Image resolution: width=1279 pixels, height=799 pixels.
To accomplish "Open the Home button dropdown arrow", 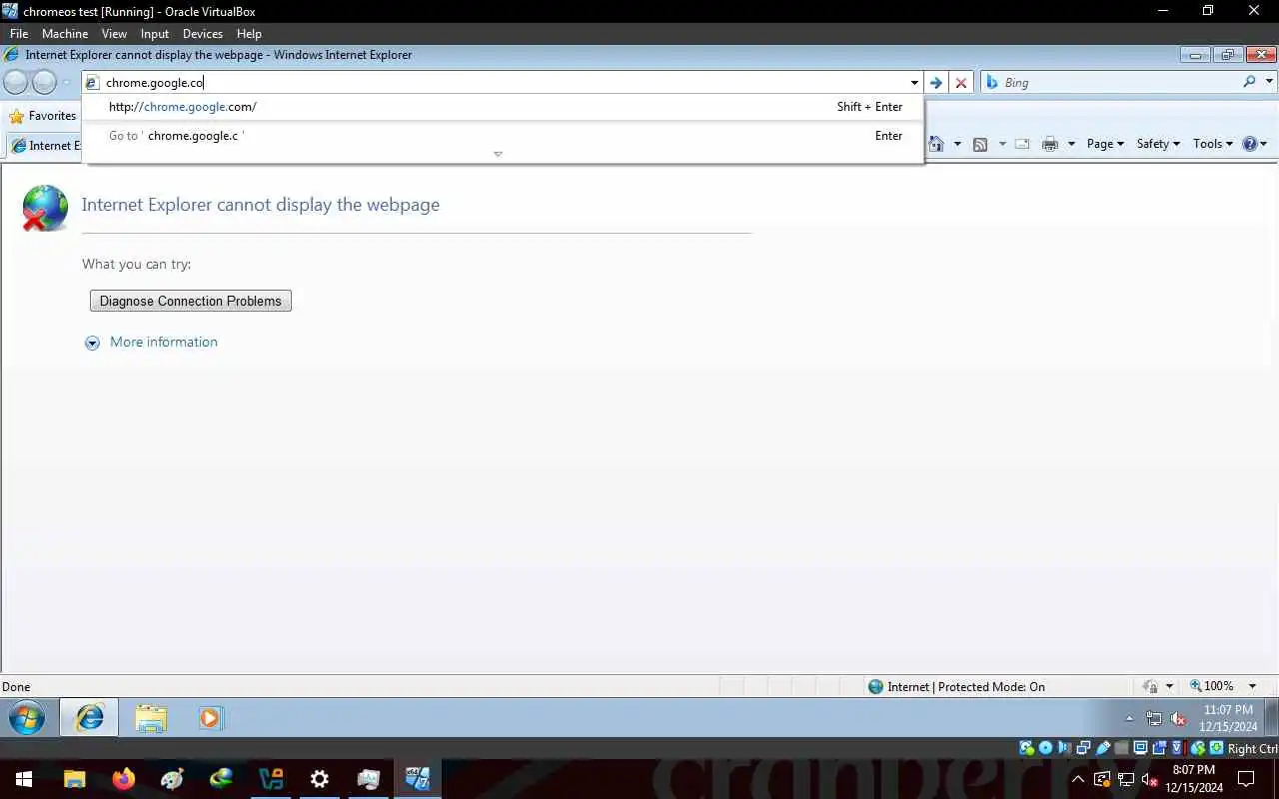I will tap(957, 144).
